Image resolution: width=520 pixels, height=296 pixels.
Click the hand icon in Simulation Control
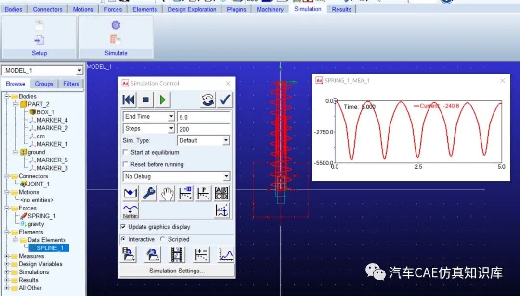(167, 193)
